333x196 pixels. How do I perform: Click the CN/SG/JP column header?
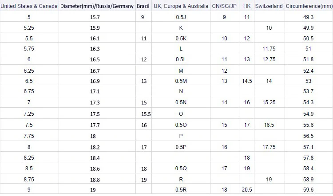tap(224, 6)
